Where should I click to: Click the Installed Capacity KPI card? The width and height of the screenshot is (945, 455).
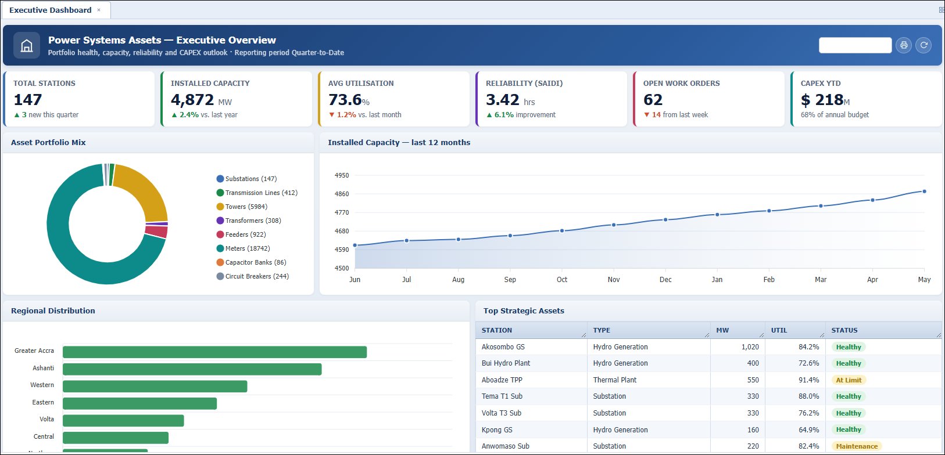(237, 99)
